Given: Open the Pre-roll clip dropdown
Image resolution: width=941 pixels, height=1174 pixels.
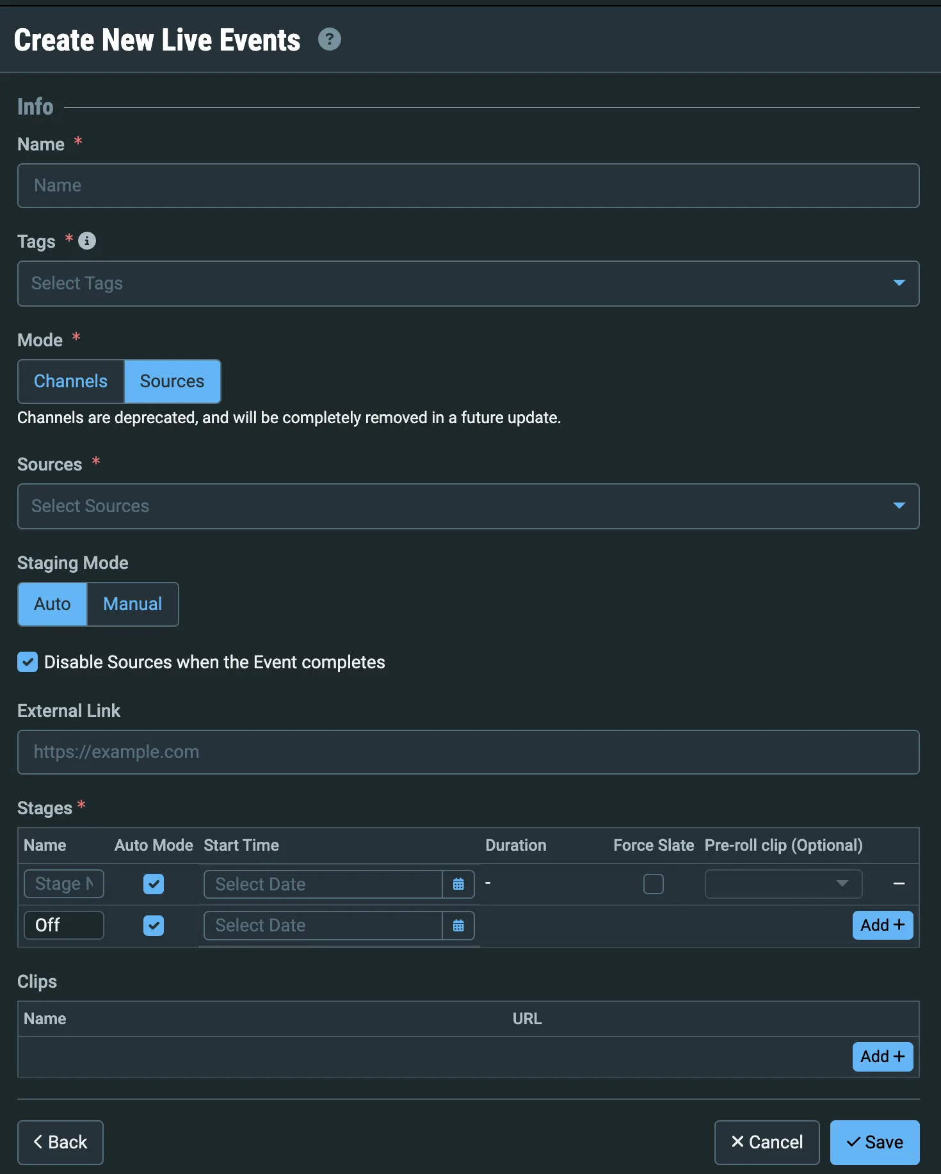Looking at the screenshot, I should pos(784,884).
